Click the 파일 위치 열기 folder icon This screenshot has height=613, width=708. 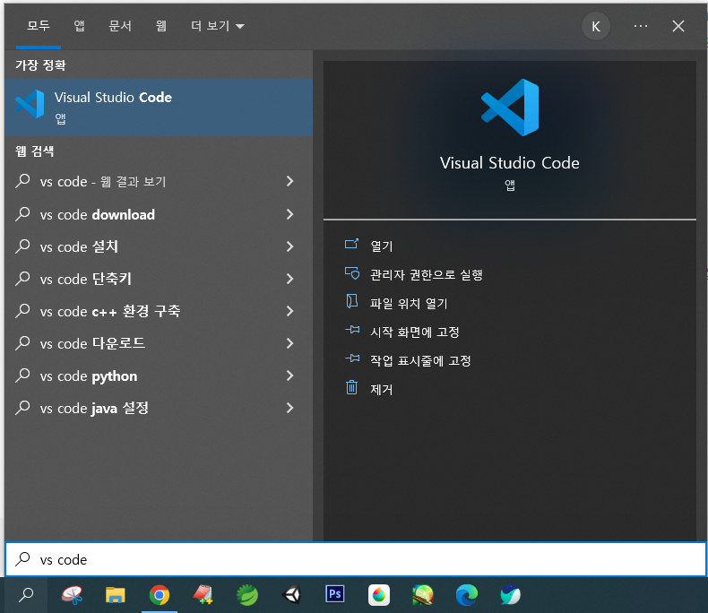[x=351, y=301]
